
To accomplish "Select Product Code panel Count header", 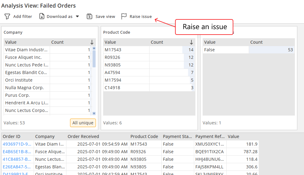I will click(172, 42).
